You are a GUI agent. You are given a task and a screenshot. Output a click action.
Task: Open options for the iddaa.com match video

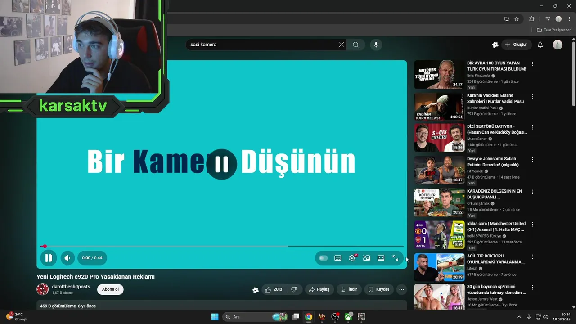point(532,224)
